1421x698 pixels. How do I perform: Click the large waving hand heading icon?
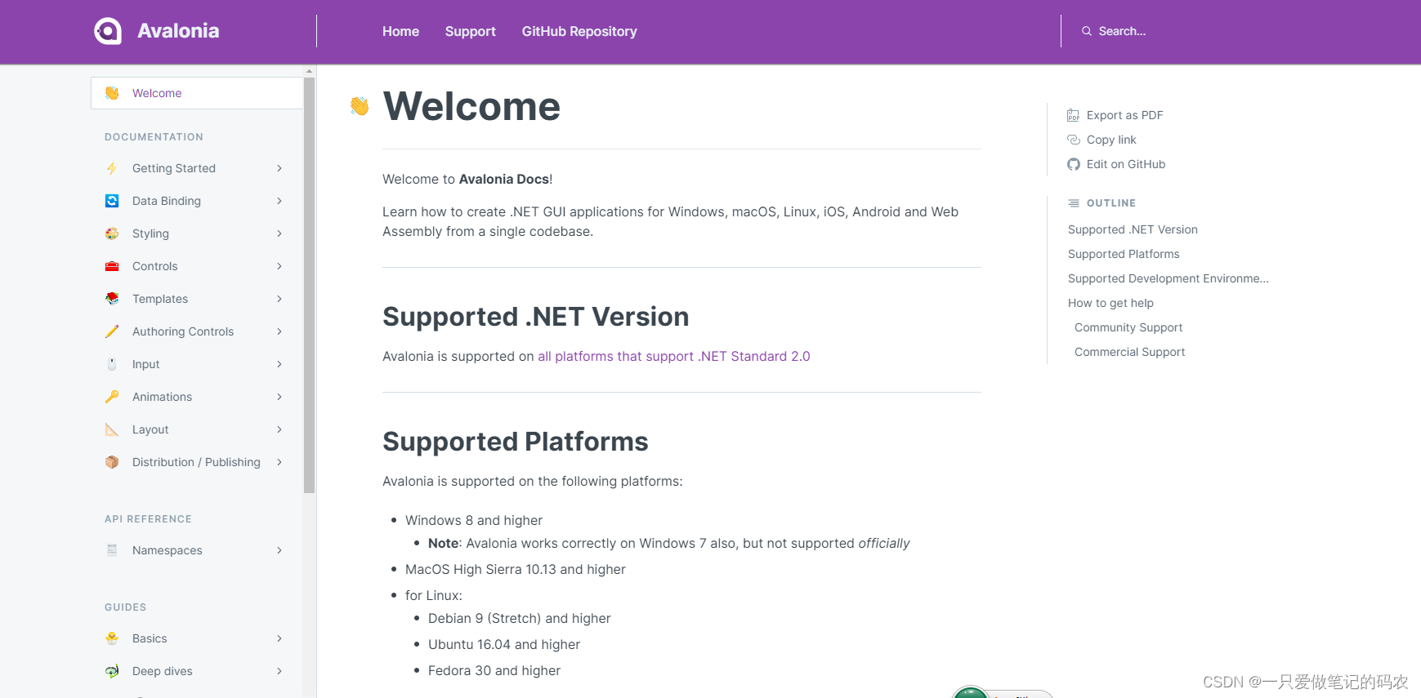[x=360, y=106]
